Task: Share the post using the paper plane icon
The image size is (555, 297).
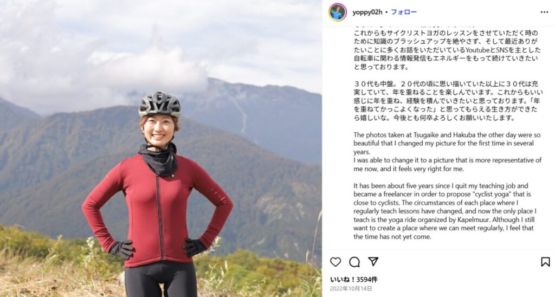Action: [x=373, y=262]
